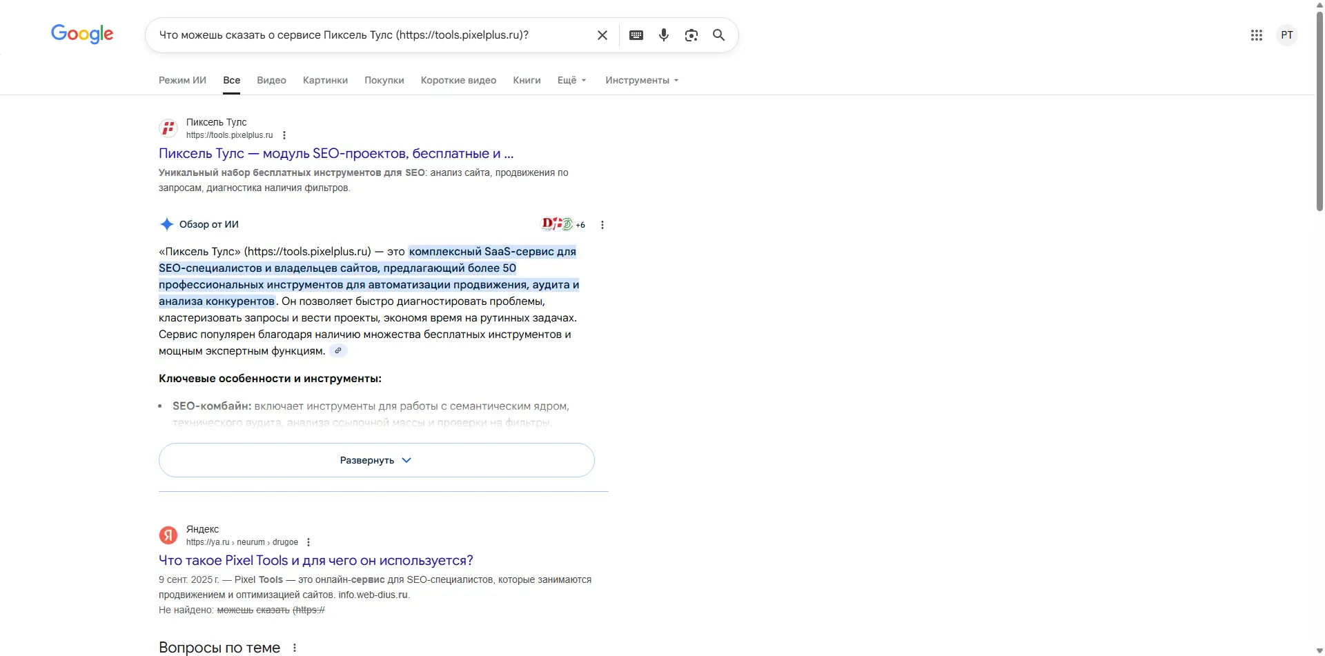1325x656 pixels.
Task: Open the on-screen keyboard icon
Action: [636, 34]
